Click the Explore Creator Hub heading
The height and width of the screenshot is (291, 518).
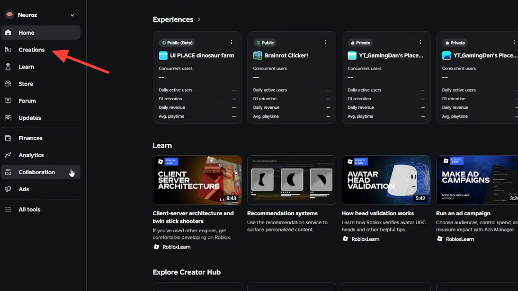coord(187,272)
